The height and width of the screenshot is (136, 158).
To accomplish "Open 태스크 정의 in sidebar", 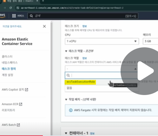I will coord(9,69).
